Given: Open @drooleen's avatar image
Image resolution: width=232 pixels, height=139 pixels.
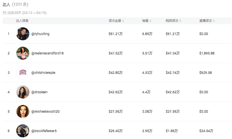Looking at the screenshot, I should (x=23, y=92).
